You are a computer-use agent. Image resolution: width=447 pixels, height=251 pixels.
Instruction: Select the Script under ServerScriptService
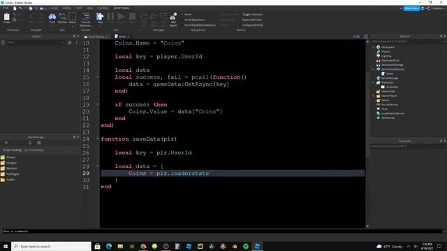tap(389, 74)
